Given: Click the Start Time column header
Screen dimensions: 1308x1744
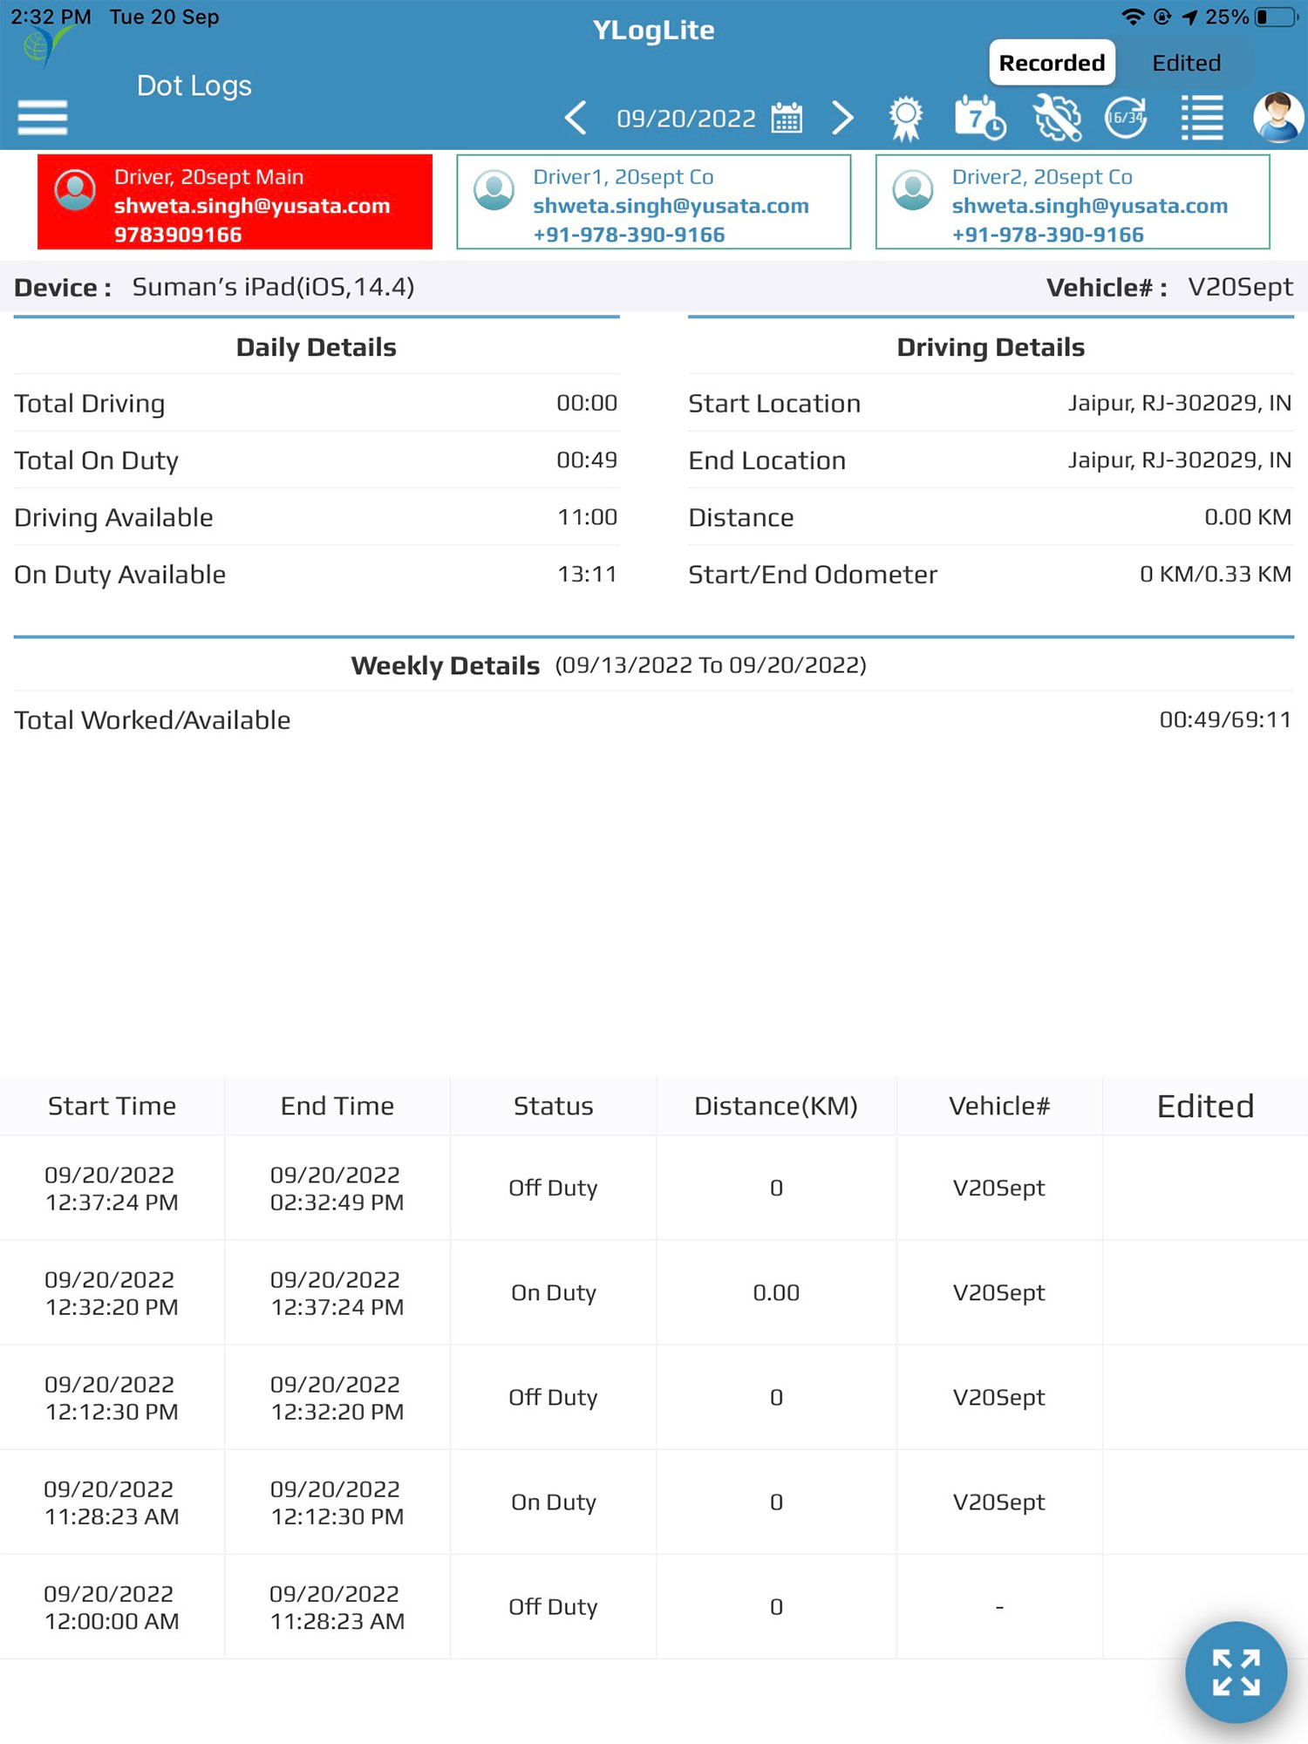Looking at the screenshot, I should 112,1106.
